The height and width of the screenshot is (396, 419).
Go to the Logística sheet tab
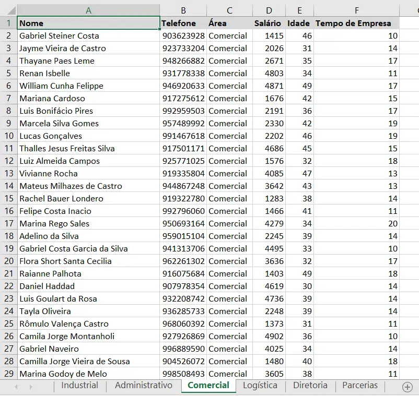(260, 386)
